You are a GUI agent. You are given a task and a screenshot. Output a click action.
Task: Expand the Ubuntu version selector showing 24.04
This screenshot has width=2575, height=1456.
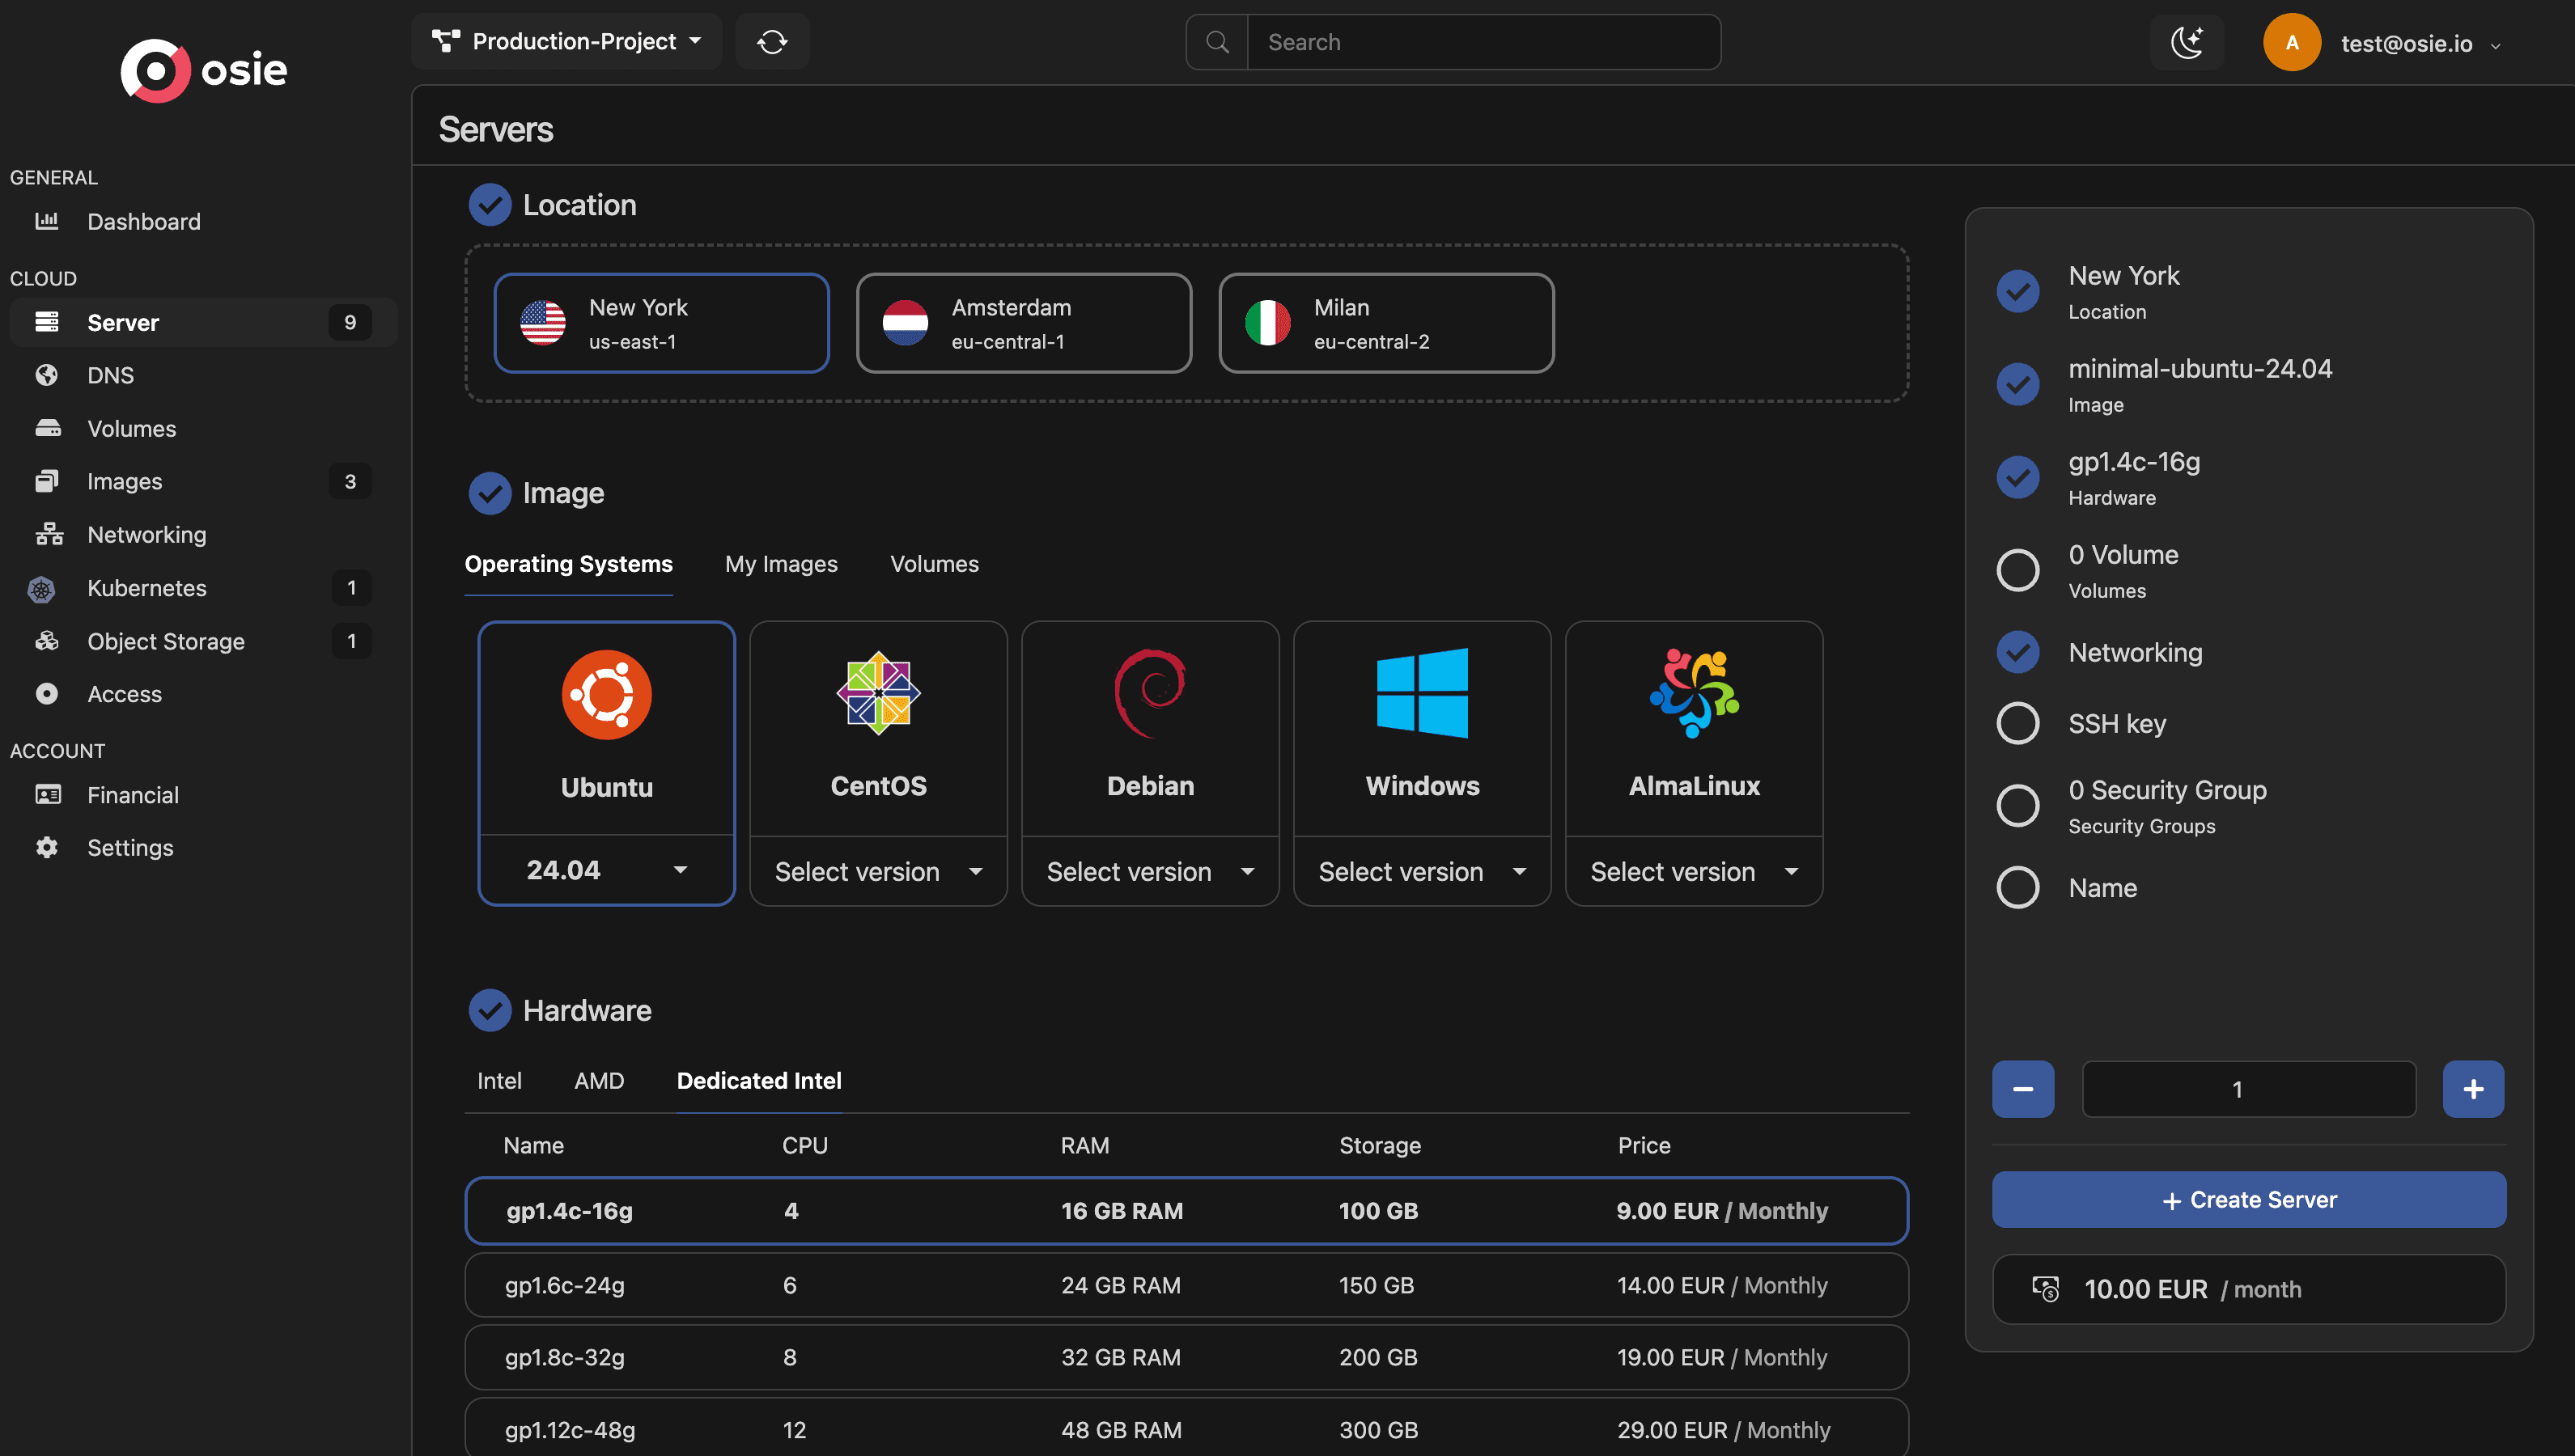click(606, 869)
